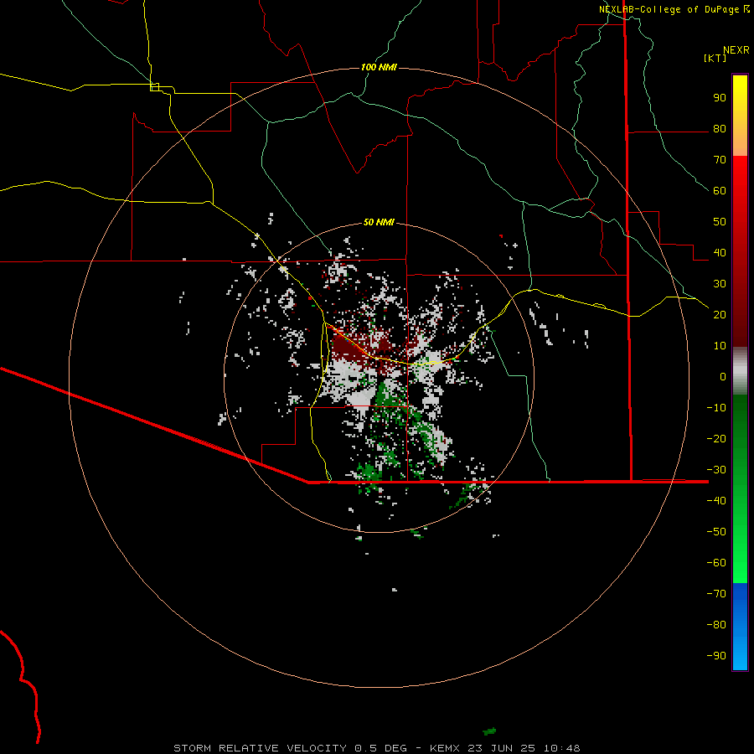Image resolution: width=754 pixels, height=754 pixels.
Task: Click the 20 value on the velocity scale
Action: tap(720, 315)
